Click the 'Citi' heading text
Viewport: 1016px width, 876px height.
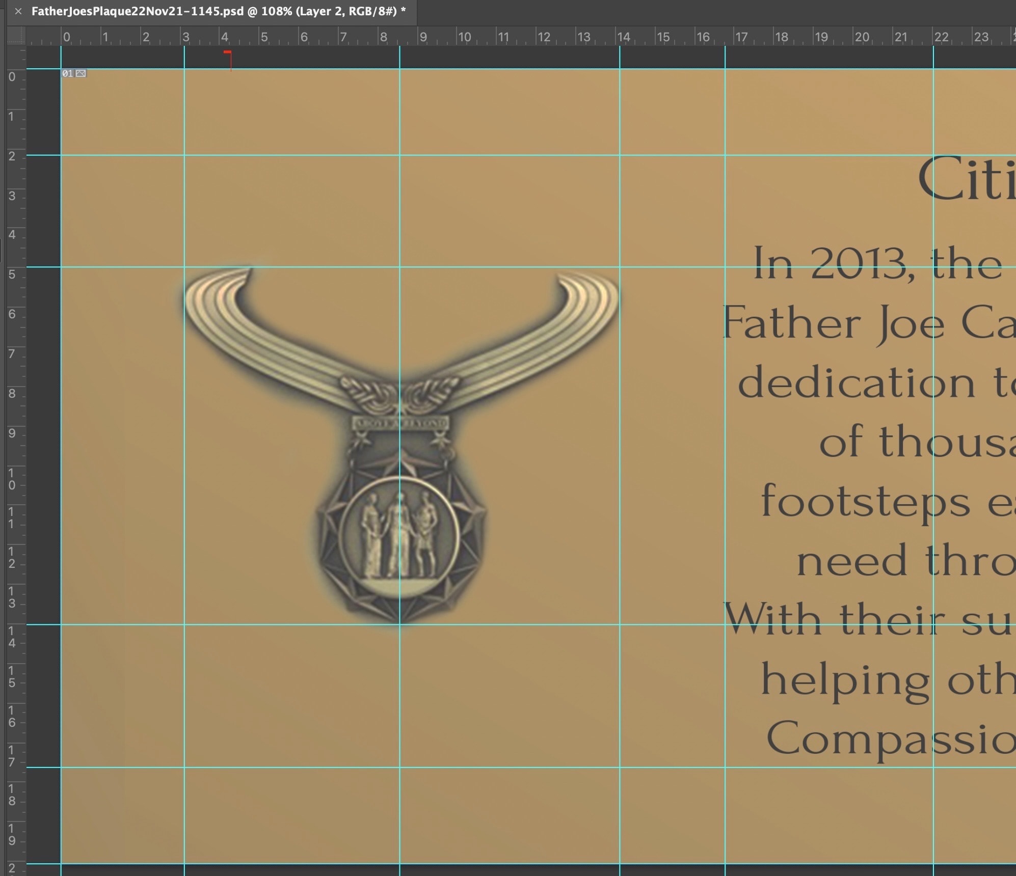tap(966, 179)
